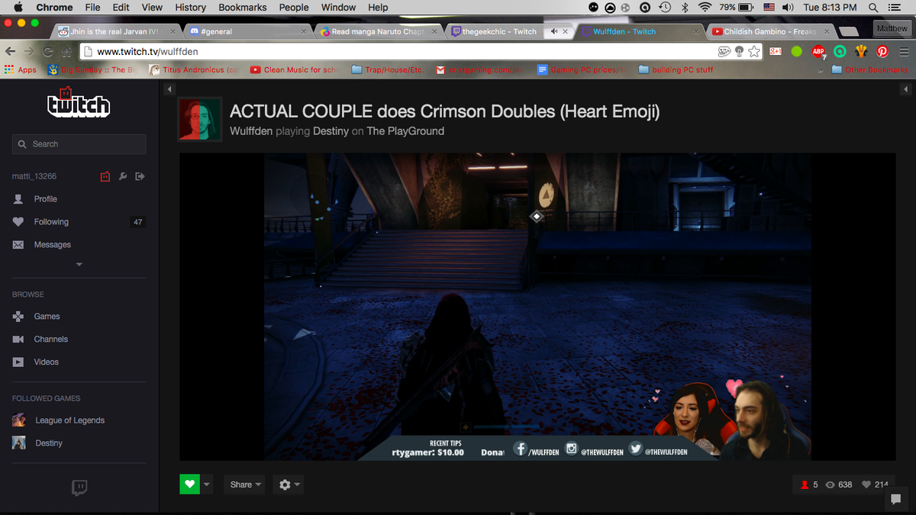Open Spotlight search magnifier icon
This screenshot has height=515, width=916.
(x=873, y=8)
